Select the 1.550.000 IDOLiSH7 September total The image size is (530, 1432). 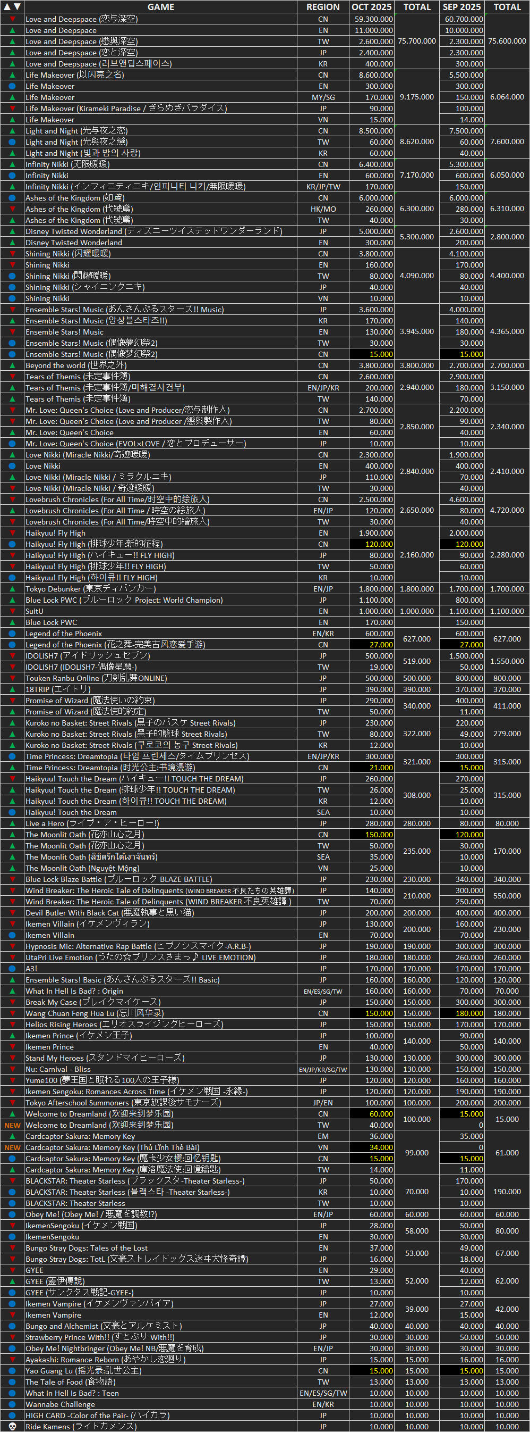click(507, 661)
